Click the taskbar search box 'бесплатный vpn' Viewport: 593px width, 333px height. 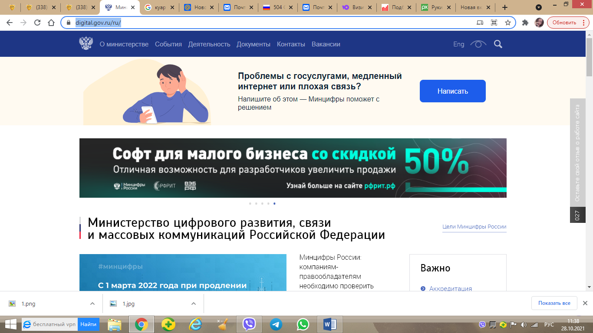(x=49, y=324)
